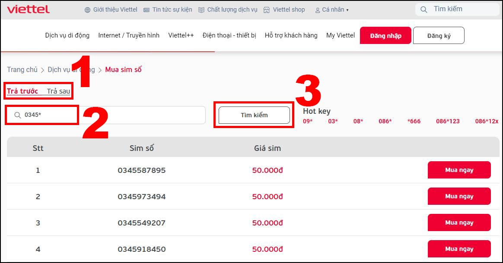Open the Internet / Truyền hình menu
Screen dimensions: 503x263
coord(129,35)
